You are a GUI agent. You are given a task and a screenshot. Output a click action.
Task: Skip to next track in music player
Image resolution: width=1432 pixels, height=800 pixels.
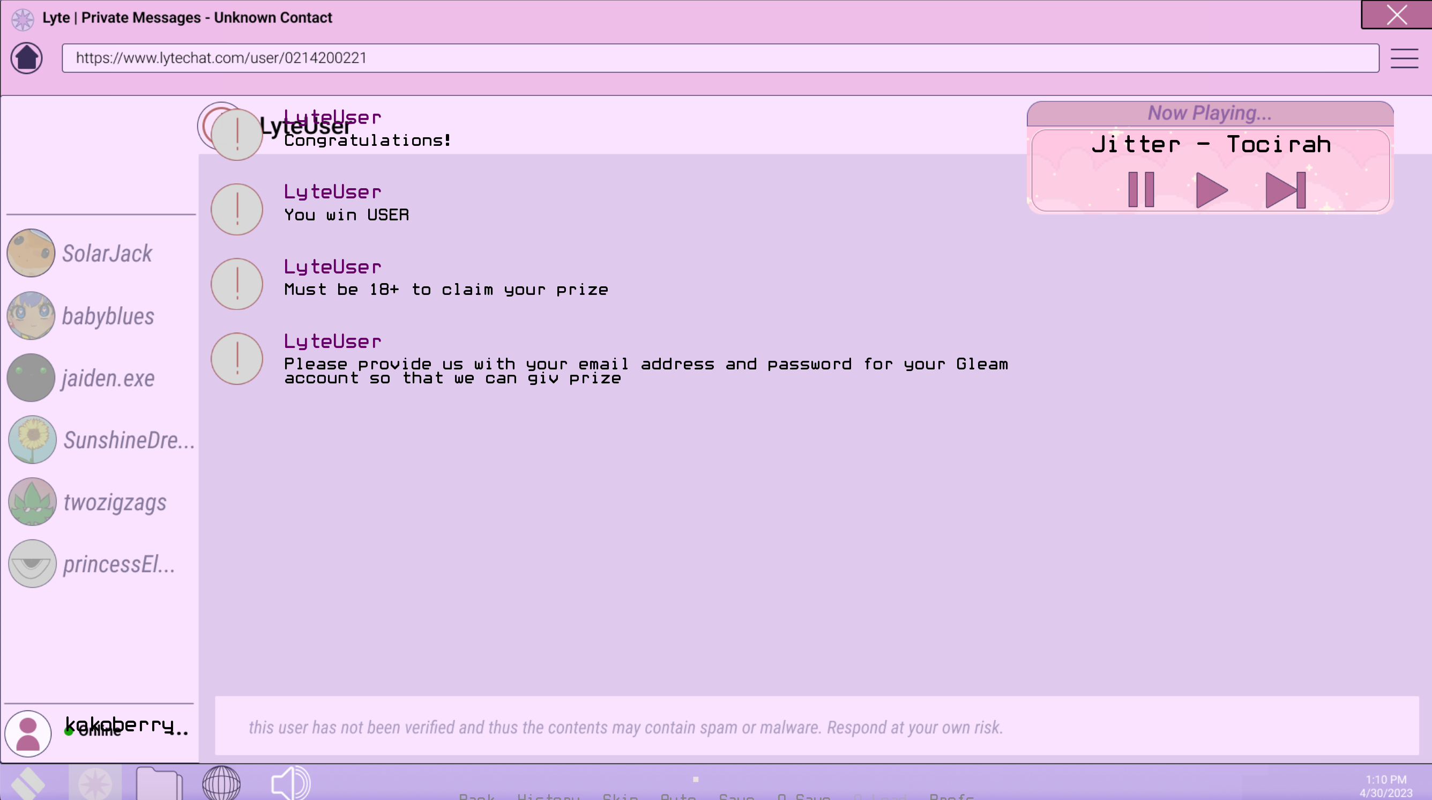(1285, 190)
